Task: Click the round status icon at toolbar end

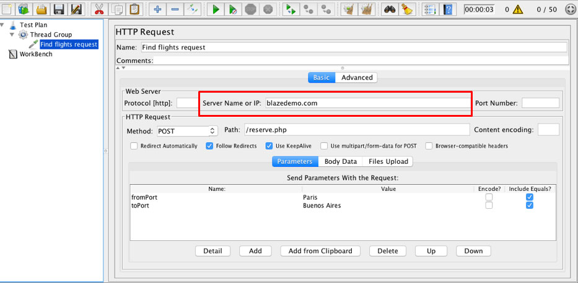Action: pyautogui.click(x=571, y=9)
